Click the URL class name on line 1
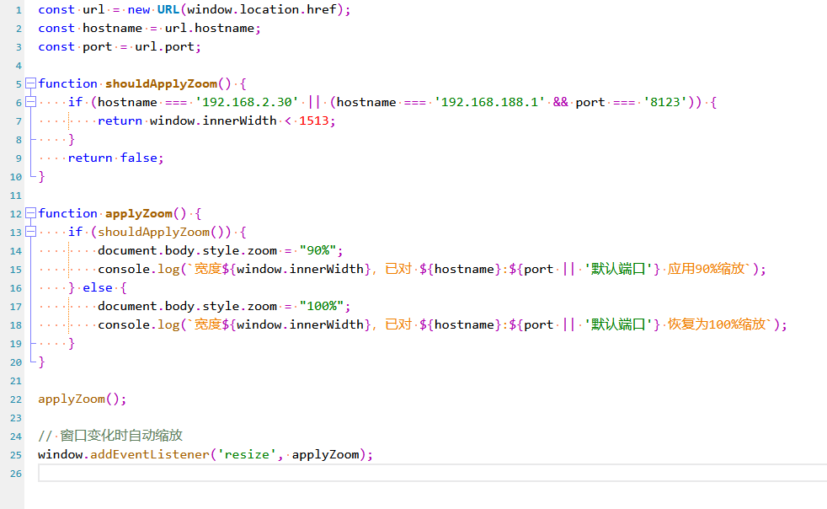The height and width of the screenshot is (509, 827). coord(168,9)
